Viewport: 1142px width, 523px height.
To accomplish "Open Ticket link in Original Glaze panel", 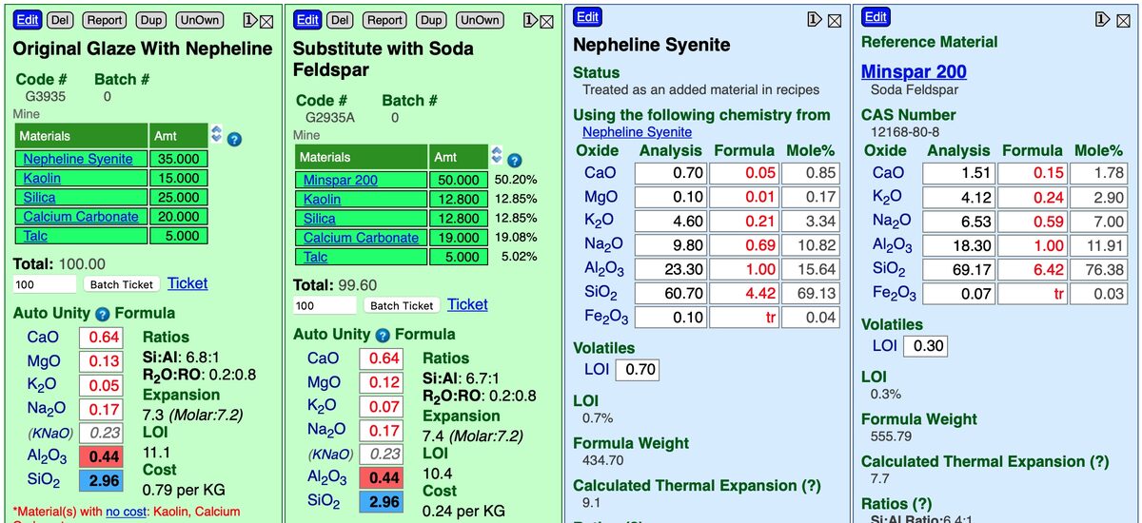I will coord(187,283).
